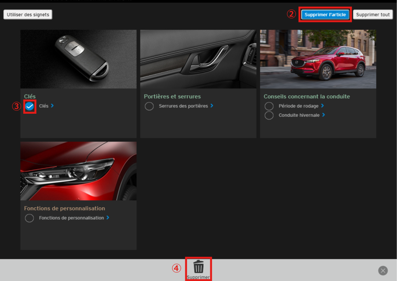Open the Clés article link
Viewport: 397px width, 281px height.
click(44, 106)
